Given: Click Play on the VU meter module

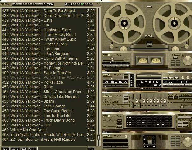Looking at the screenshot, I should pos(111,66).
